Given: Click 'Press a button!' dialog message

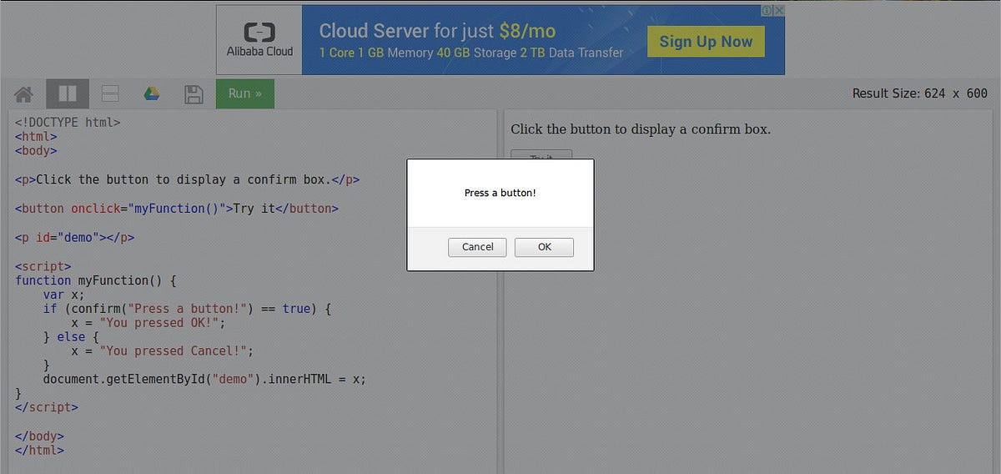Looking at the screenshot, I should (x=500, y=193).
